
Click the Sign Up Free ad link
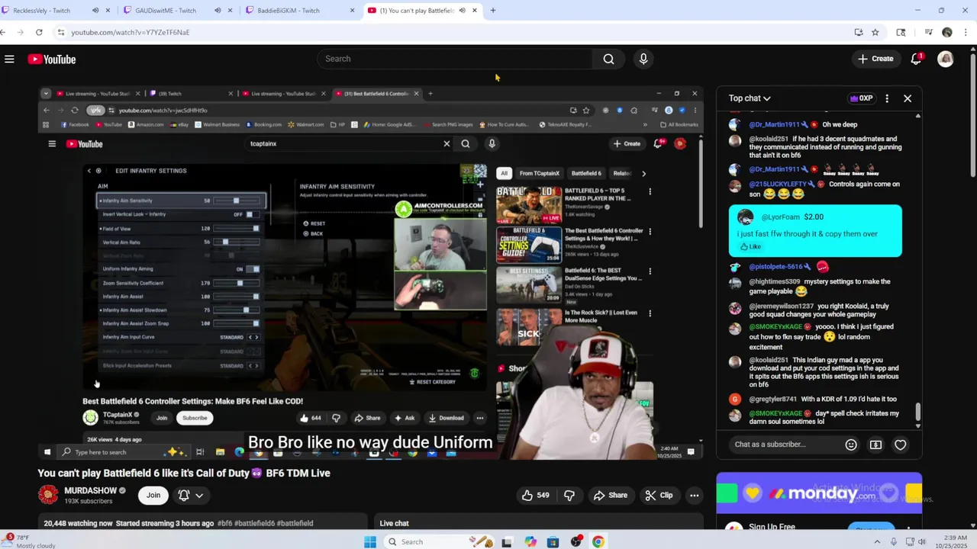tap(772, 527)
